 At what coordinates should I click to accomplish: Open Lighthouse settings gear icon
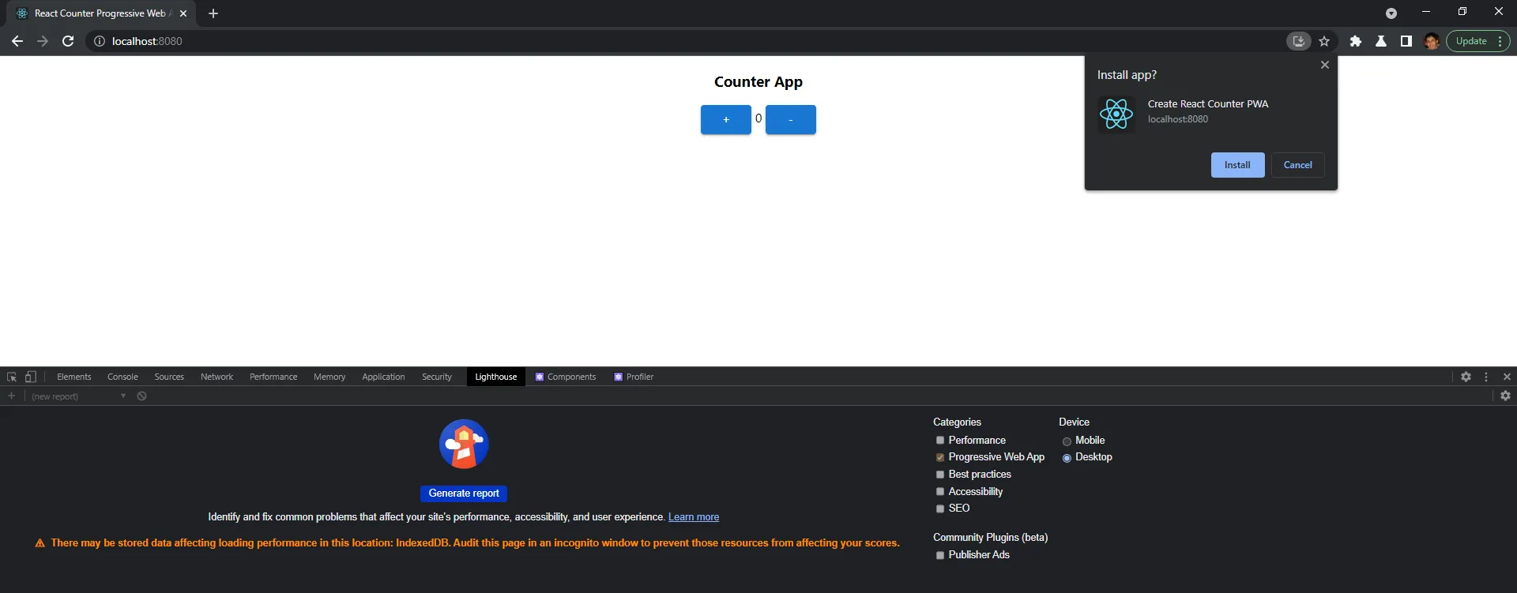coord(1505,396)
